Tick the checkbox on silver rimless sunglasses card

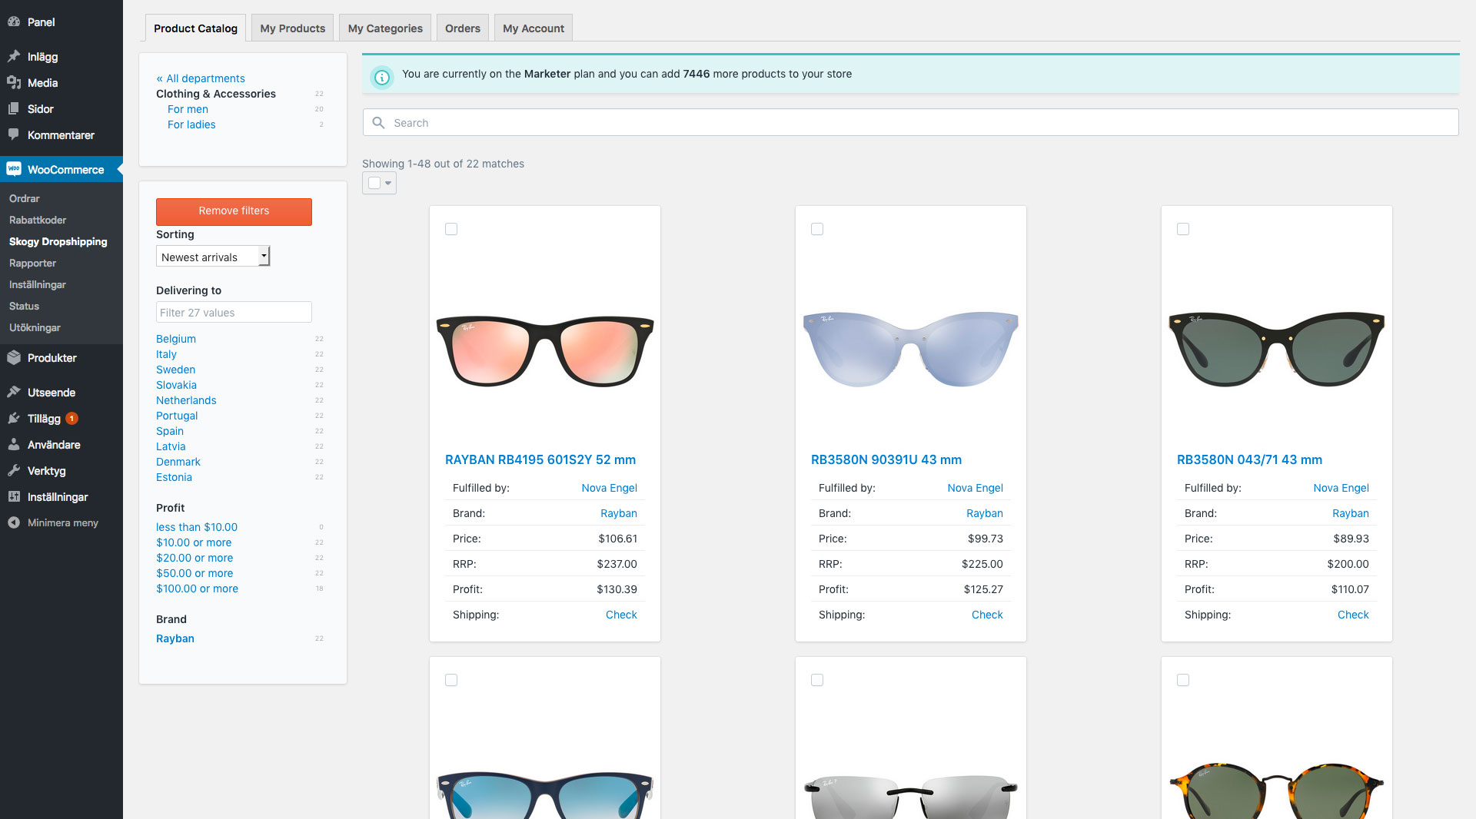click(817, 680)
